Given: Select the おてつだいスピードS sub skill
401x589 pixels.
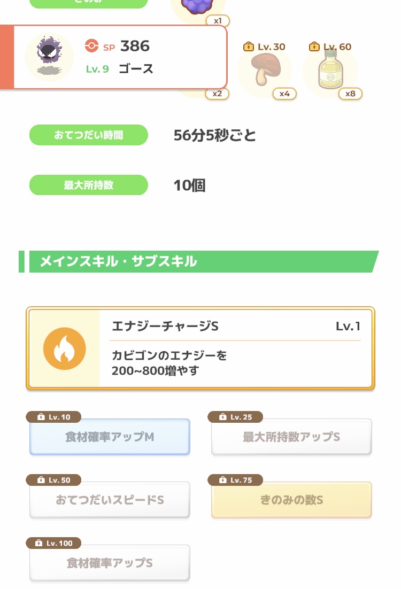Looking at the screenshot, I should (110, 500).
